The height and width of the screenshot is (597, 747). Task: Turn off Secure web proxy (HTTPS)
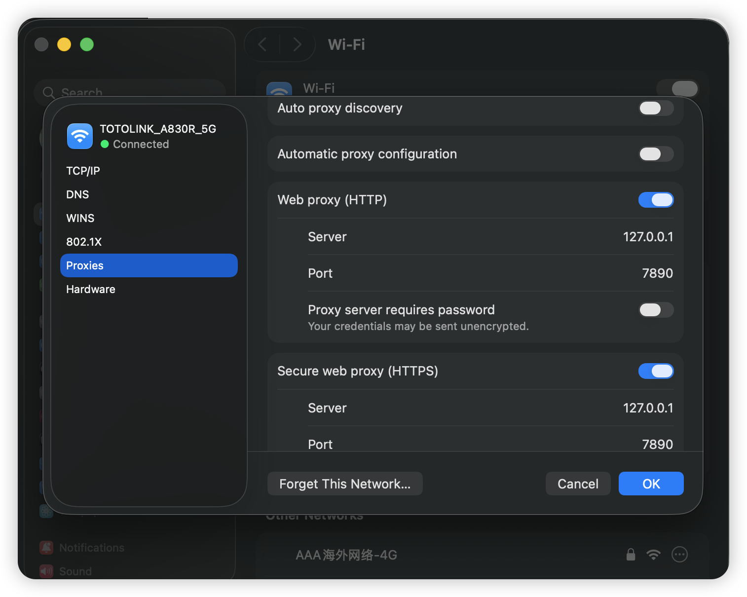click(656, 371)
